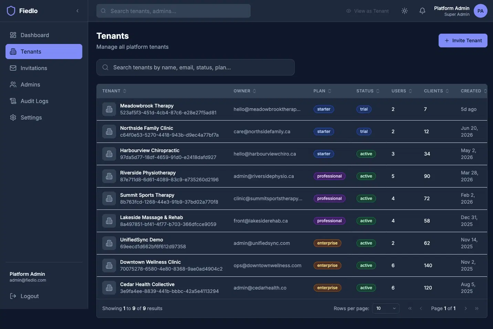
Task: Open Admins section
Action: (44, 84)
